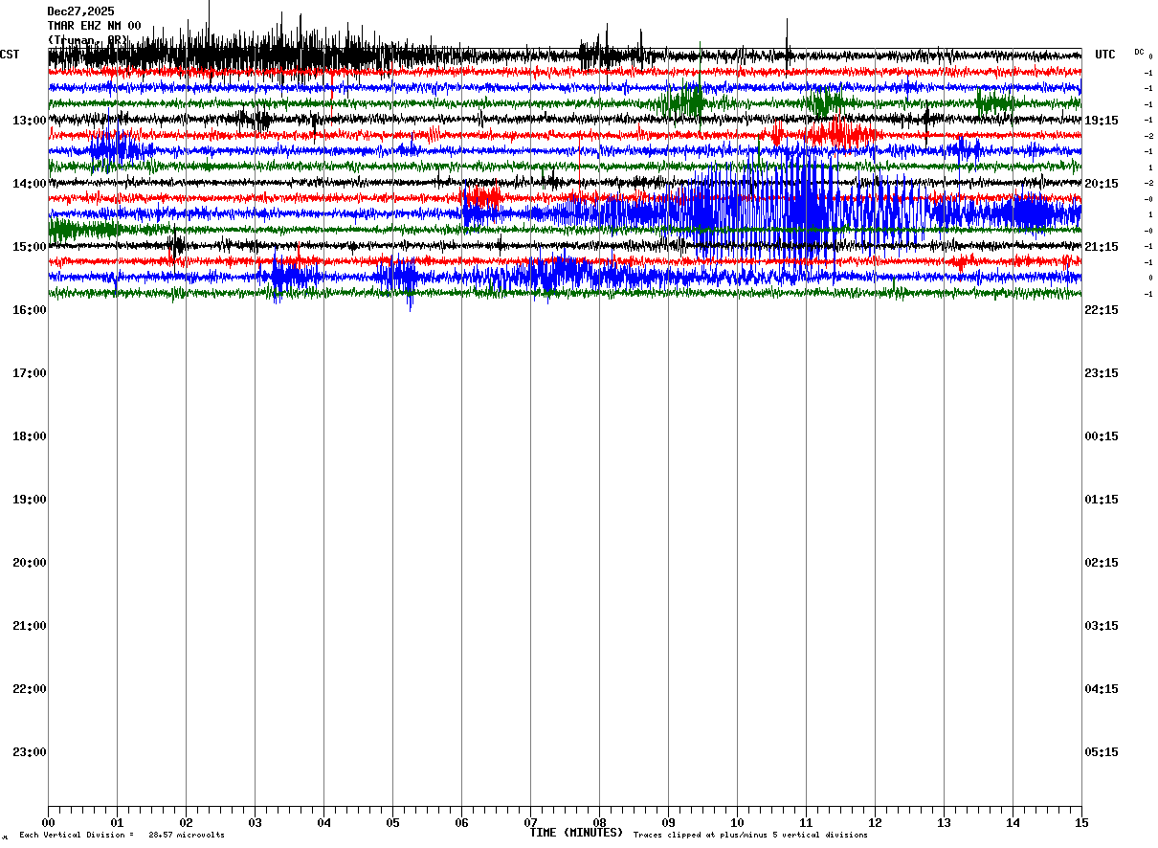Click the 05:15 UTC time label

pyautogui.click(x=1102, y=752)
